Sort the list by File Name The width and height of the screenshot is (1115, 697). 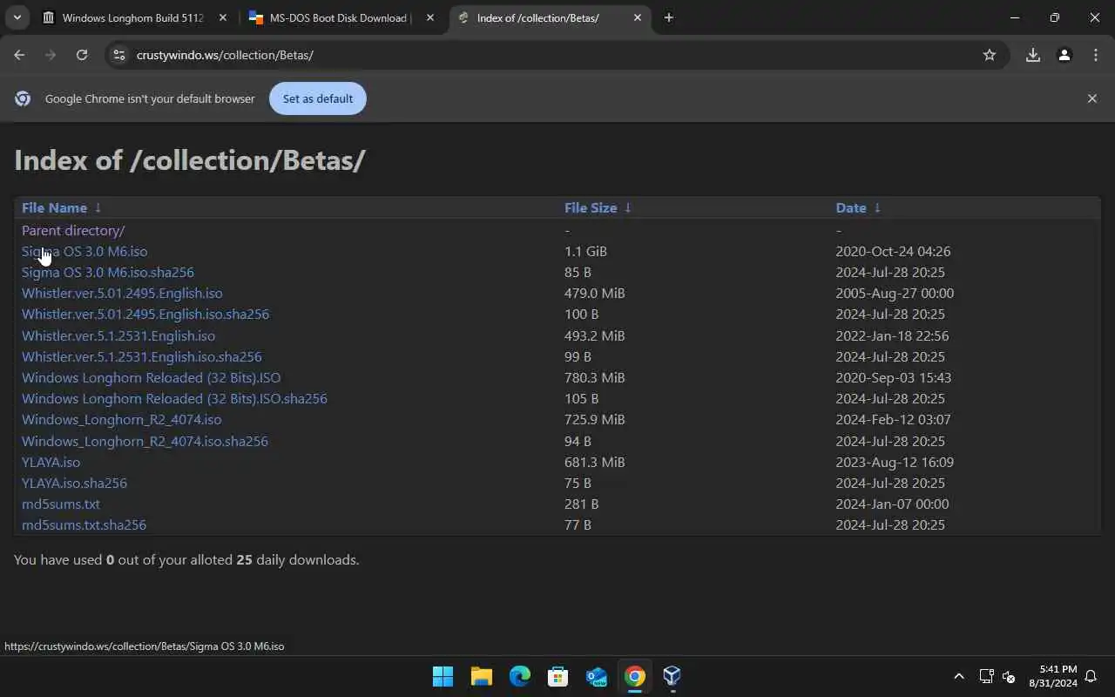pyautogui.click(x=54, y=207)
